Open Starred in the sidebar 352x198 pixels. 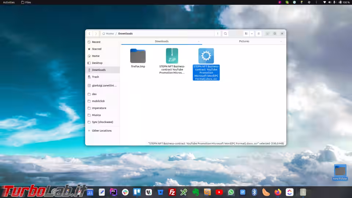click(x=103, y=49)
